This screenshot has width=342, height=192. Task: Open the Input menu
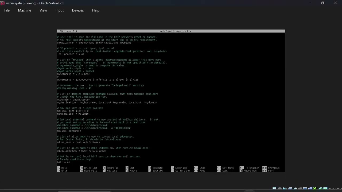click(x=60, y=10)
